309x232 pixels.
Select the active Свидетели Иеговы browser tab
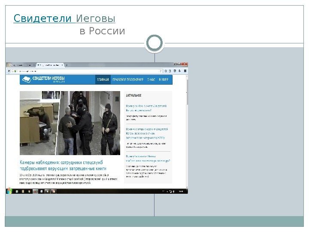pos(51,65)
